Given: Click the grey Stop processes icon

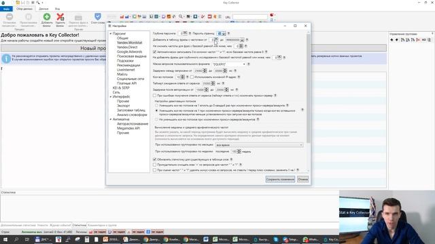Looking at the screenshot, I should tap(9, 17).
